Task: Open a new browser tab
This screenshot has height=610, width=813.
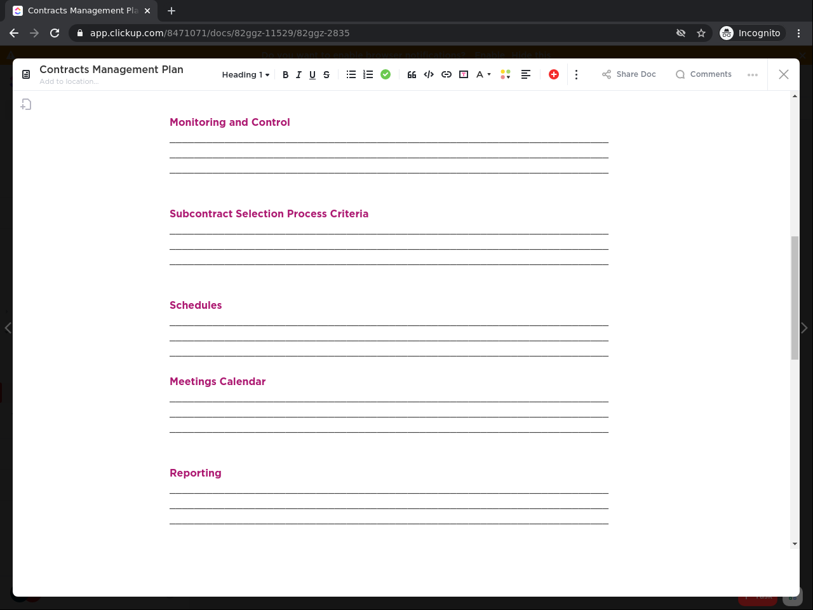Action: (x=171, y=11)
